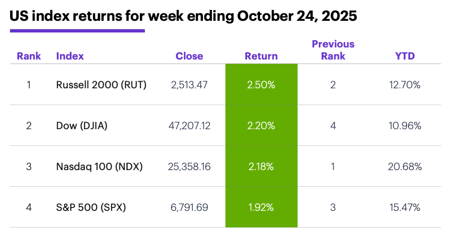This screenshot has height=235, width=450.
Task: Click the Index column header
Action: coord(70,56)
